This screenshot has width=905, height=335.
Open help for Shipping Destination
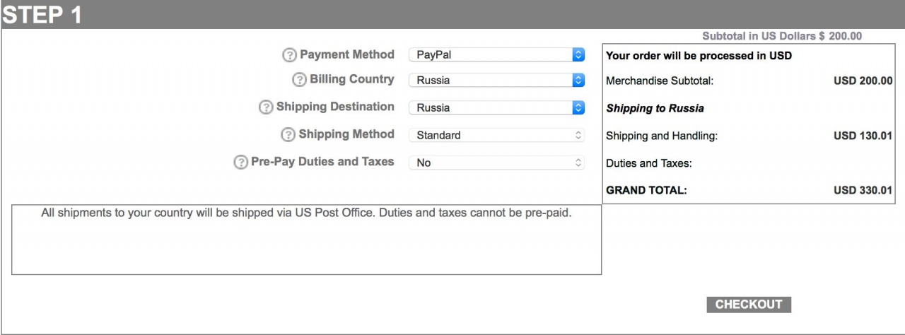pos(266,107)
